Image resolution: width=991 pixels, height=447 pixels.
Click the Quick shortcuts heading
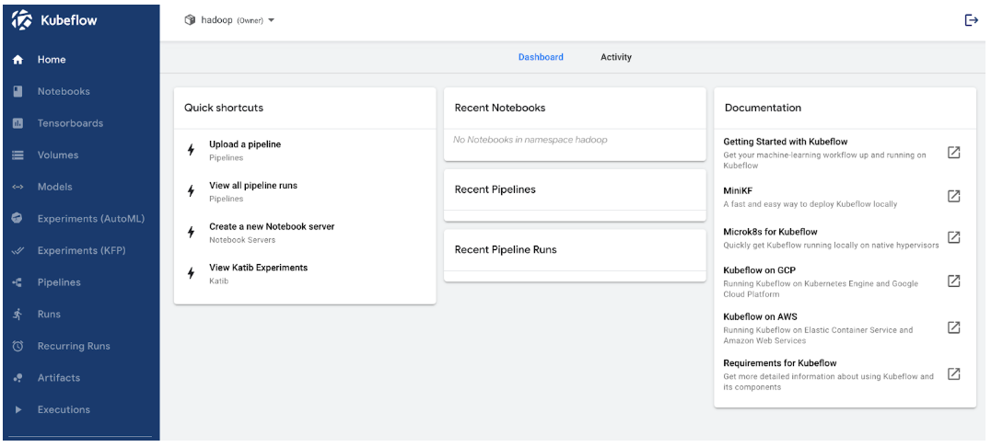click(224, 108)
